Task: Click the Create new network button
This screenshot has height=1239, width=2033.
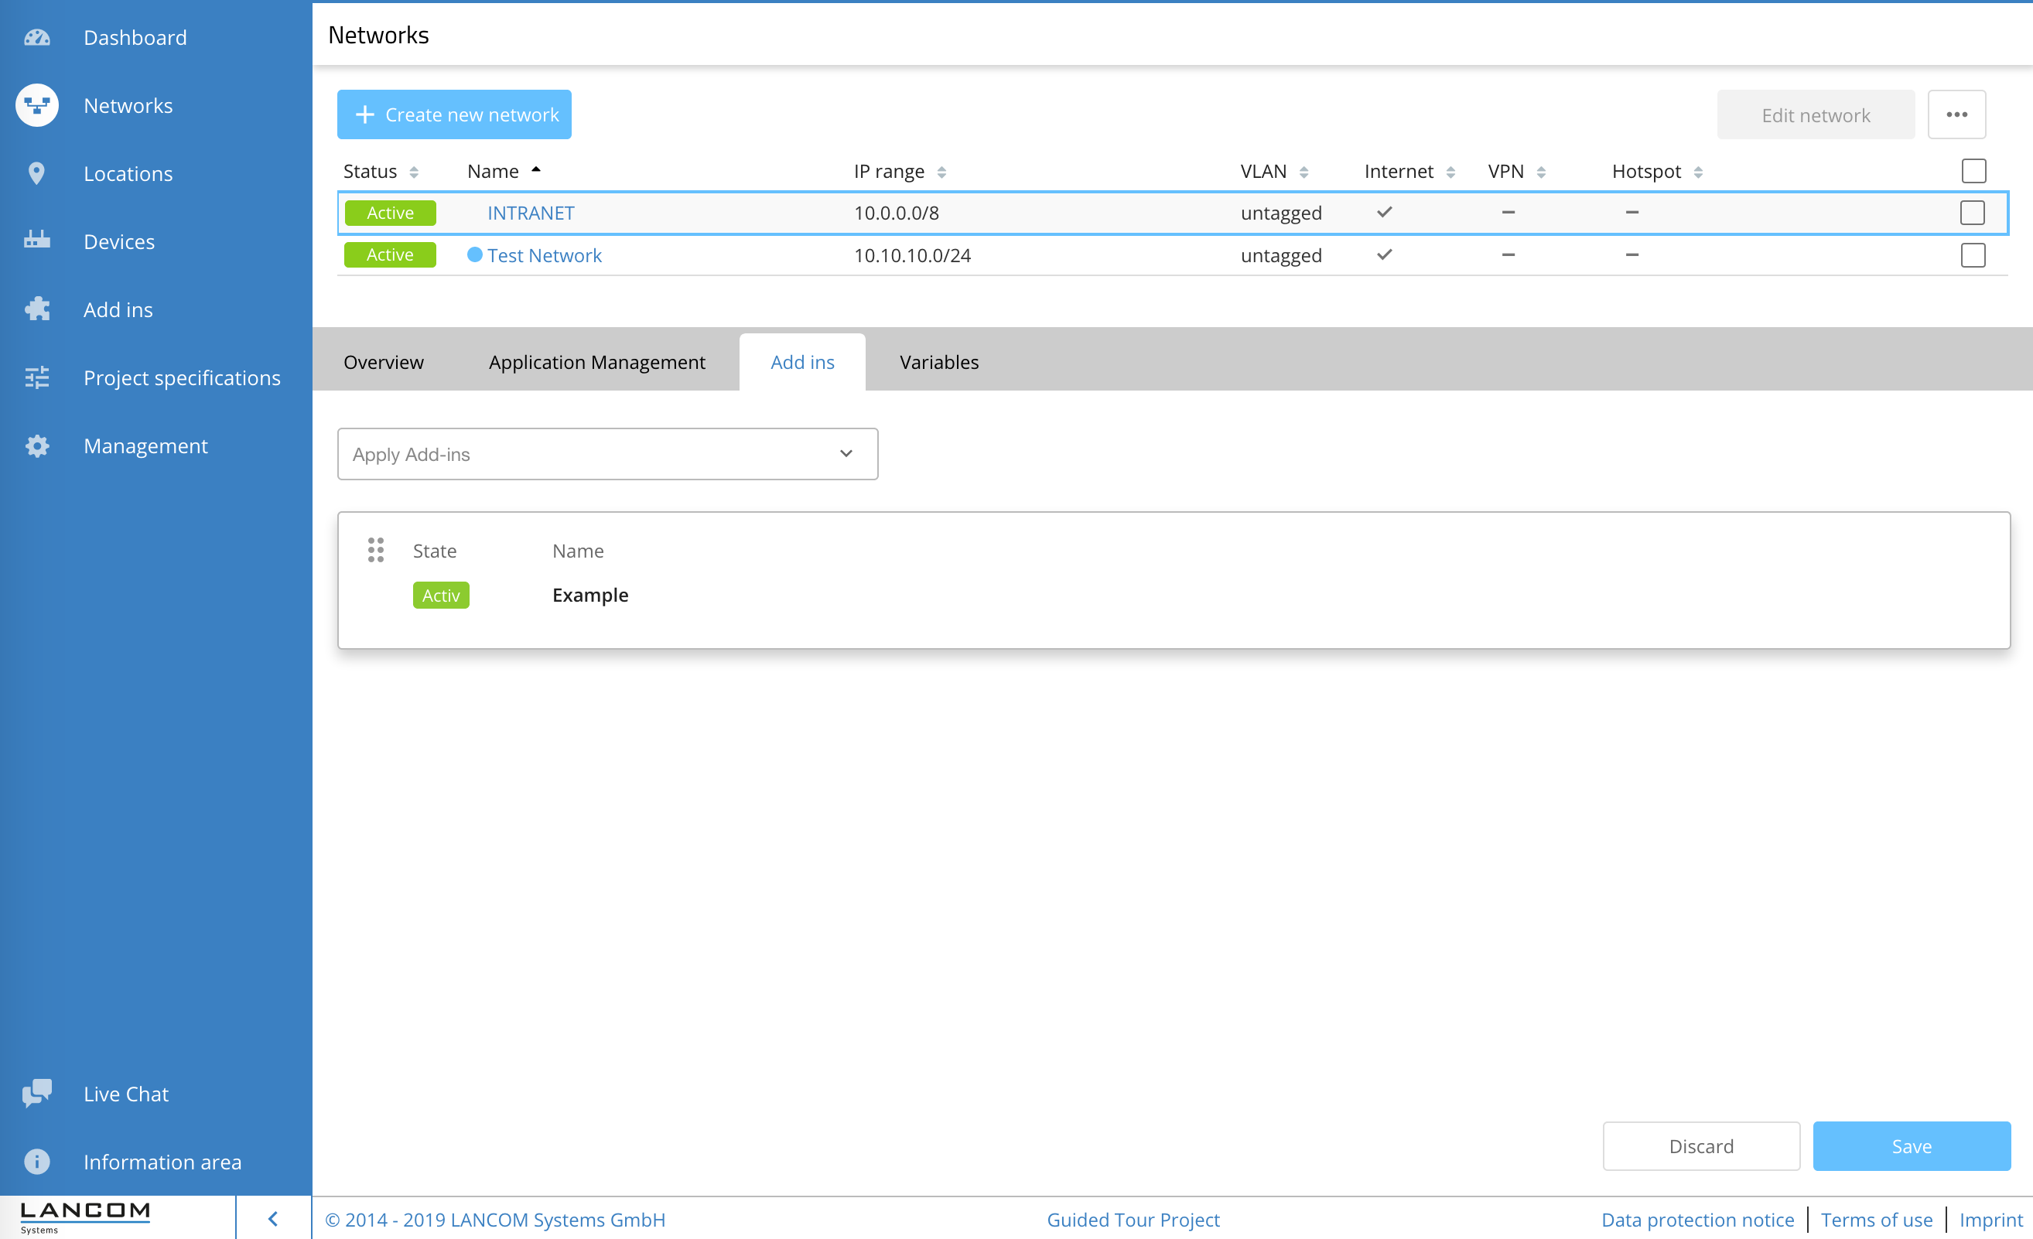Action: point(454,114)
